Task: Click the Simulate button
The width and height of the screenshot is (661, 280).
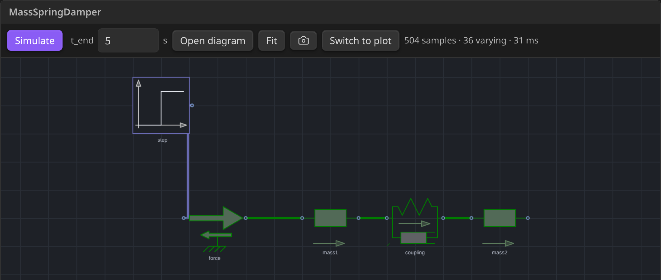Action: tap(35, 41)
